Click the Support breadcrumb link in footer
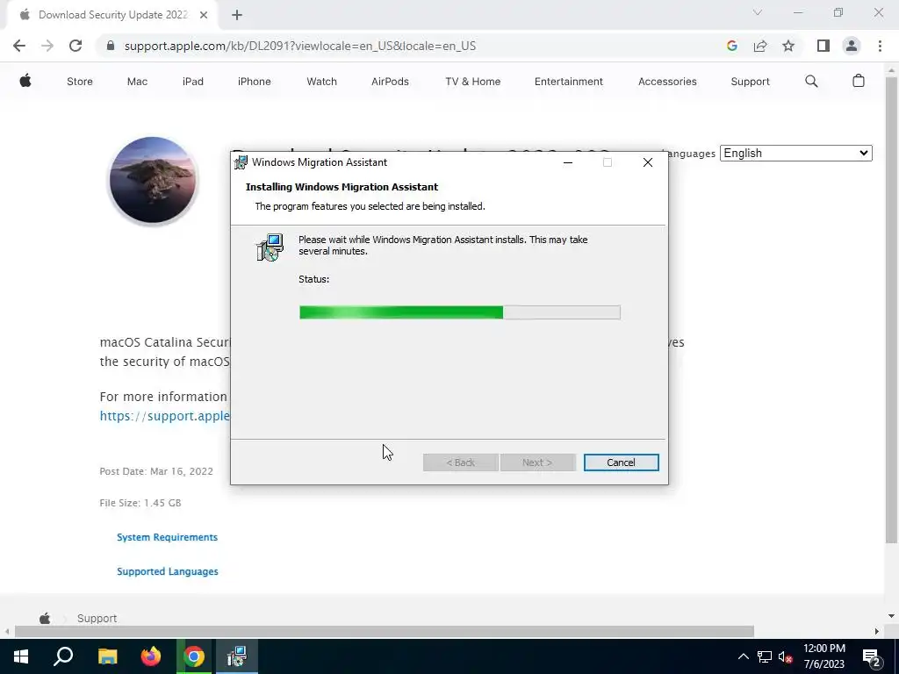 coord(97,619)
